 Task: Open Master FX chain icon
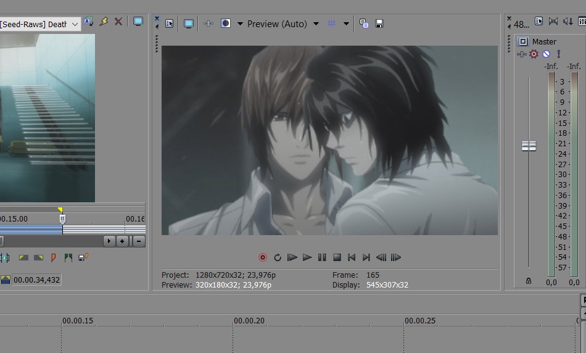click(x=521, y=54)
